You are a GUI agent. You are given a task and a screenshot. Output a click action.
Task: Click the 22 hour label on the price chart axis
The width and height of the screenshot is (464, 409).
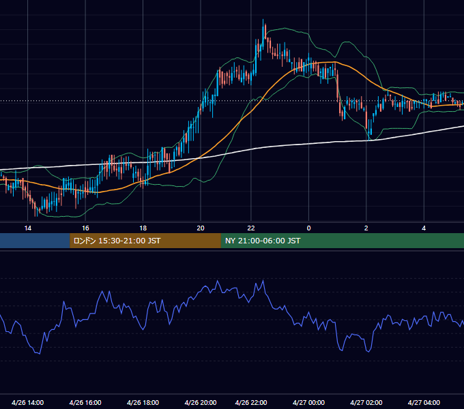click(251, 228)
